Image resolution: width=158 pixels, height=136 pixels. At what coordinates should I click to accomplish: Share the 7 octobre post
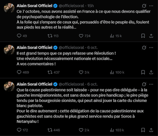click(x=152, y=36)
